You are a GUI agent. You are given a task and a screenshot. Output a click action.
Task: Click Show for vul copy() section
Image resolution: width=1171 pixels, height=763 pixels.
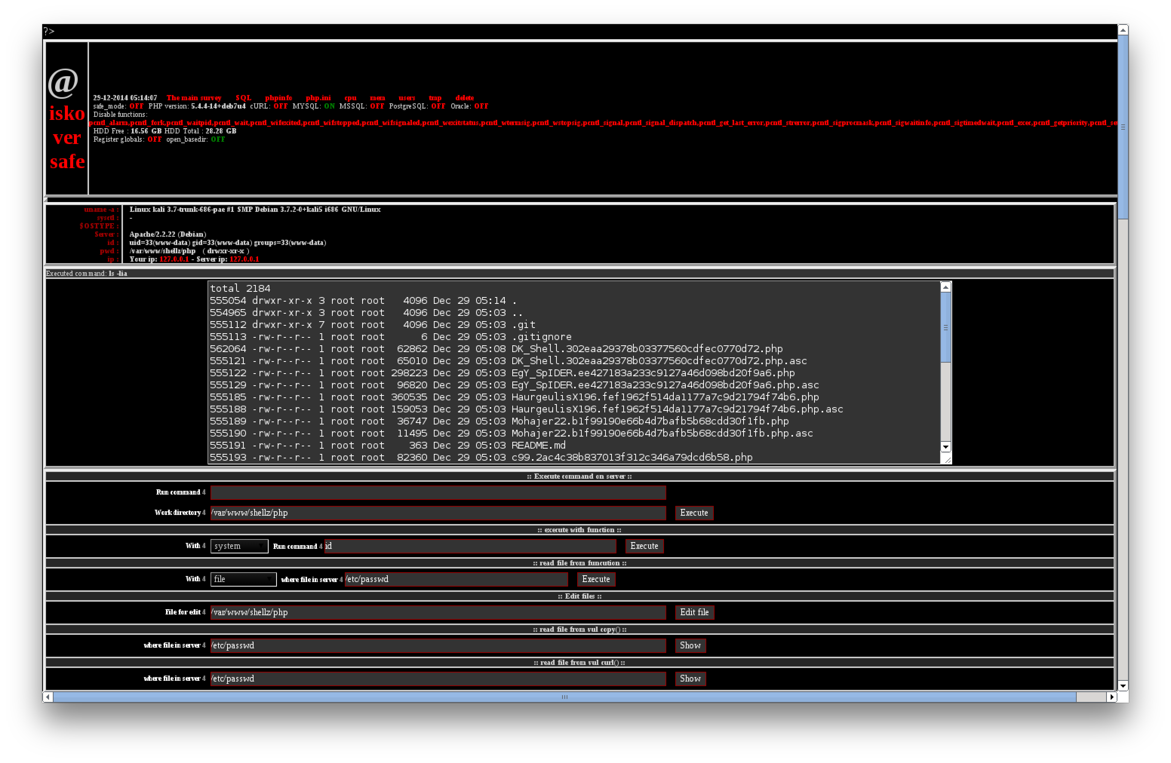click(x=690, y=645)
